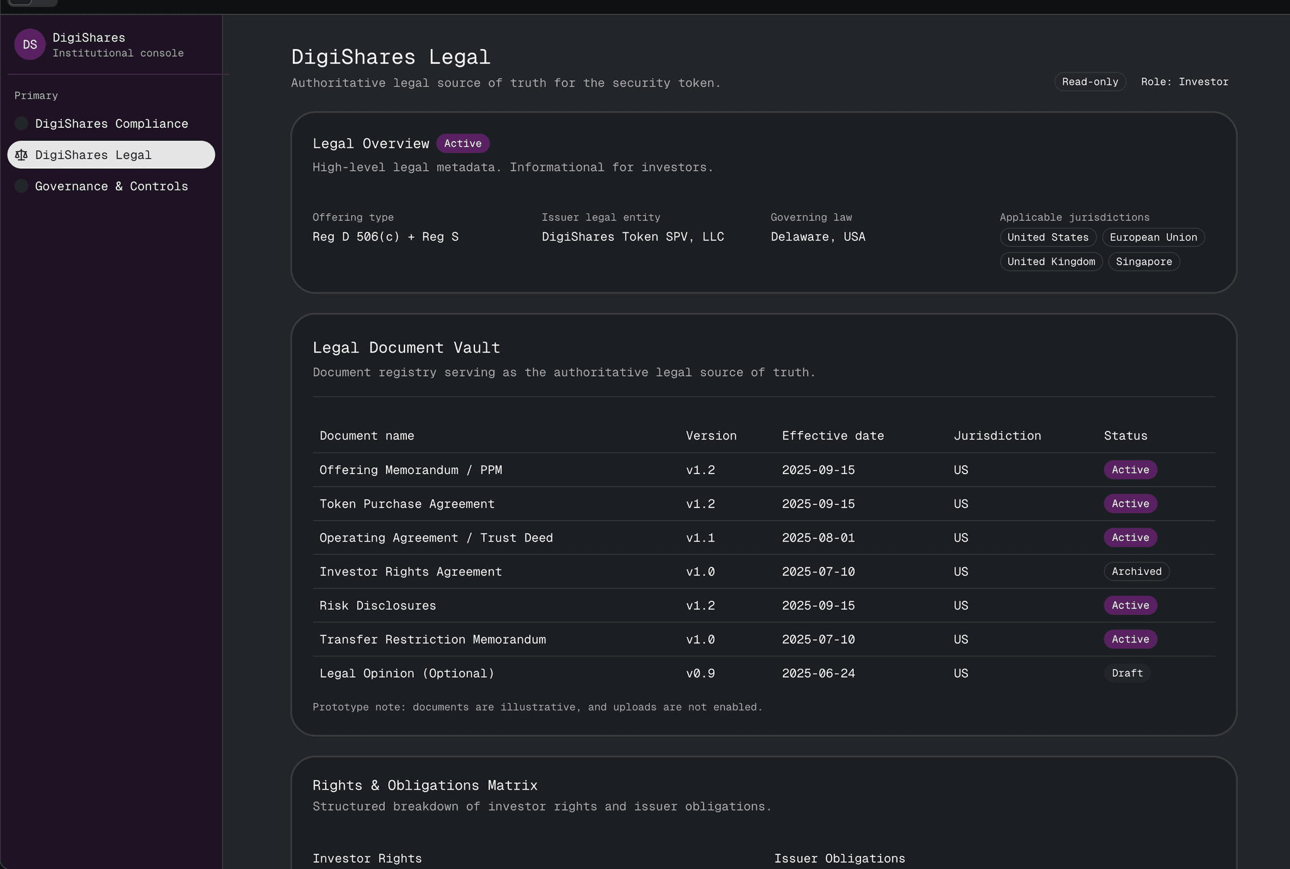This screenshot has height=869, width=1290.
Task: Open the DigiShares Compliance page
Action: point(111,123)
